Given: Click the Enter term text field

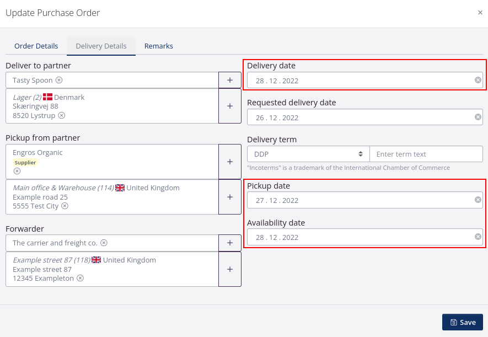Looking at the screenshot, I should pos(426,154).
